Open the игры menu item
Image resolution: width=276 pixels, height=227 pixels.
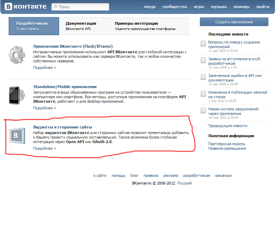click(199, 7)
